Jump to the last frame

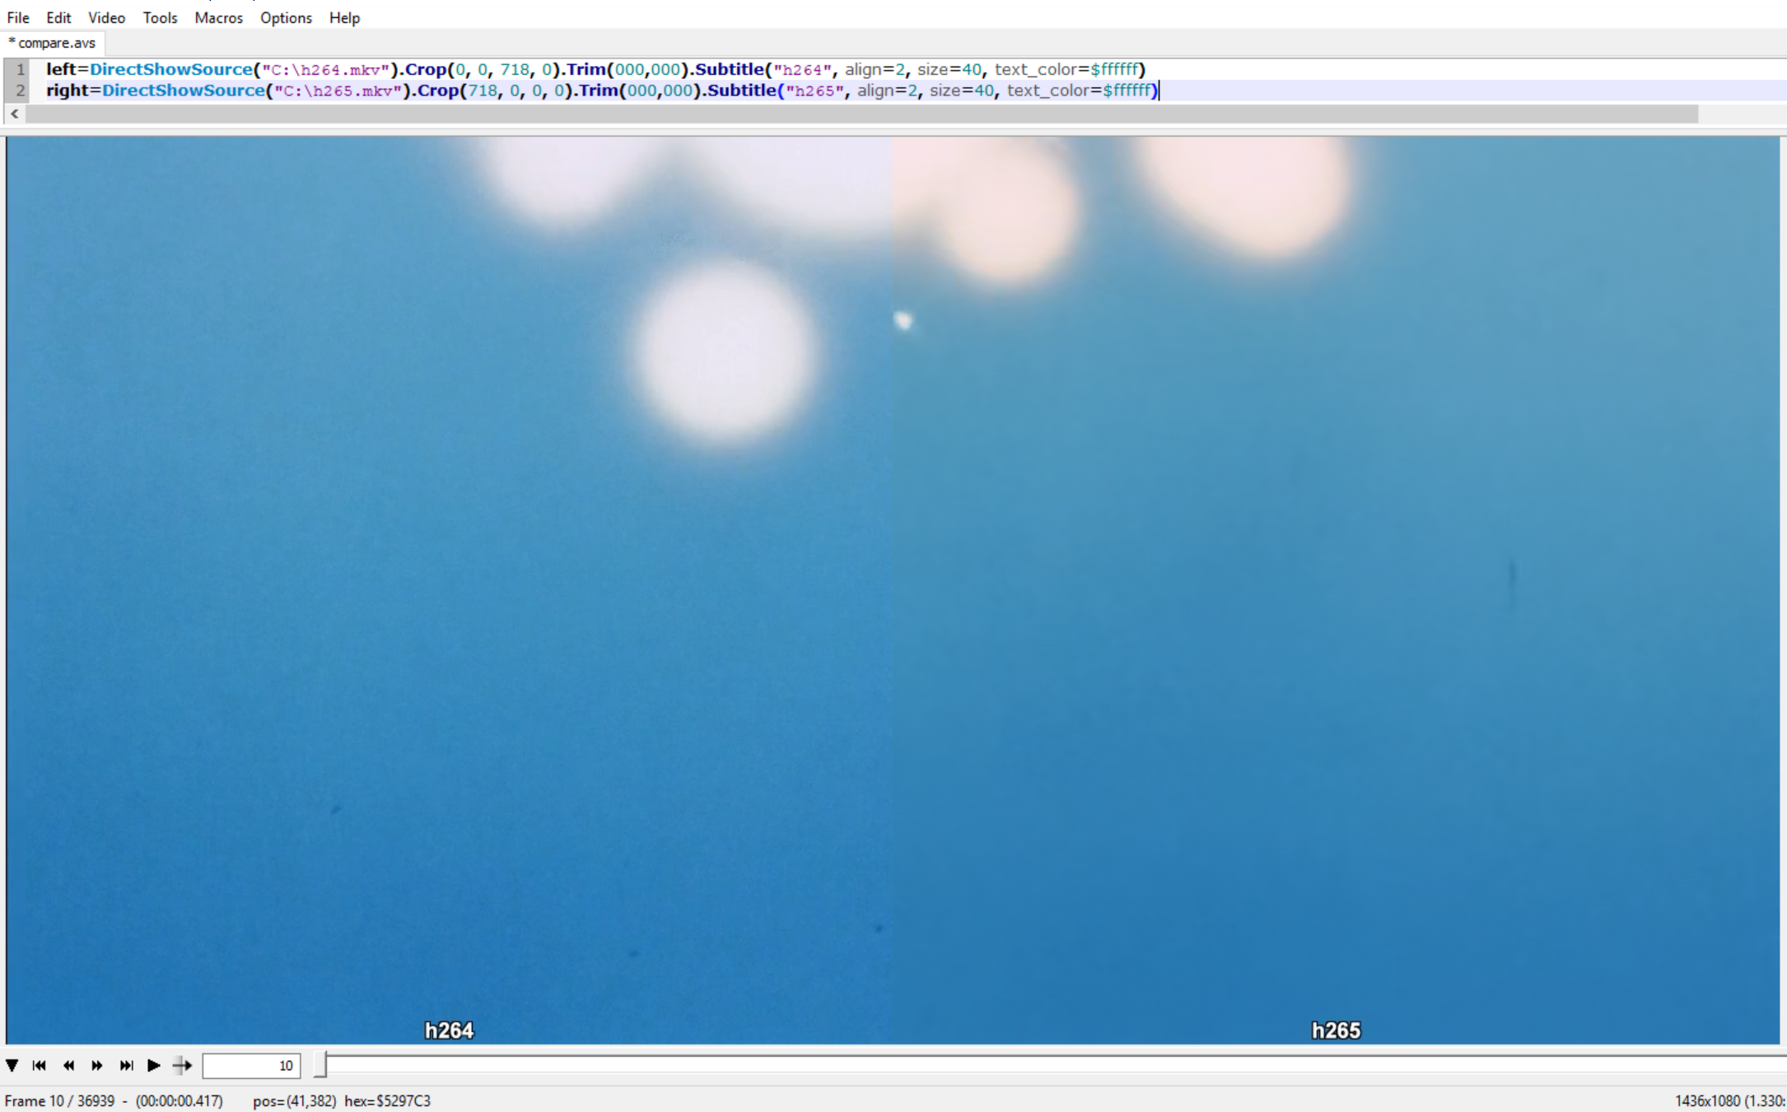point(126,1065)
